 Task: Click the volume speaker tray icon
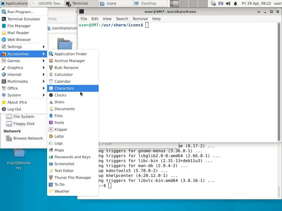228,3
